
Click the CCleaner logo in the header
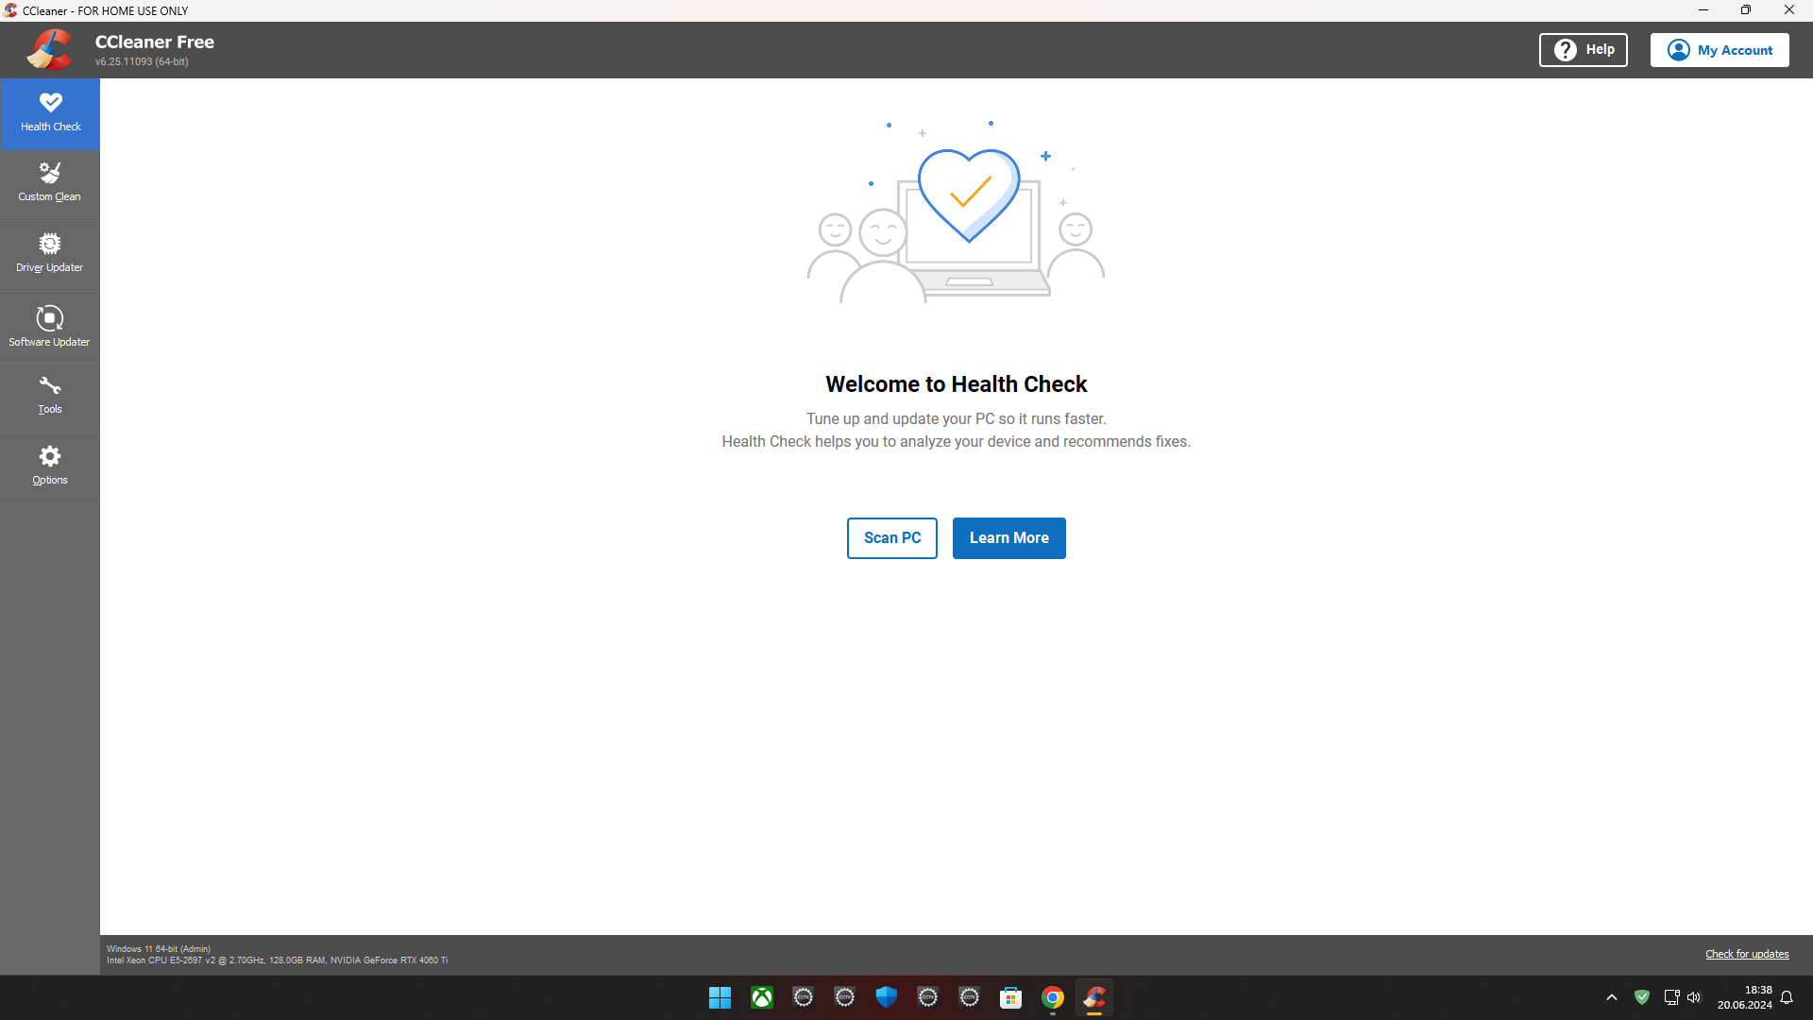point(49,49)
